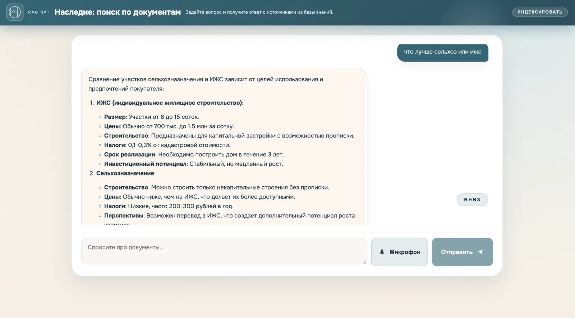
Task: Click the line 'Налоги: Низкие, часто 200-300 рублей в год.'
Action: tap(169, 206)
